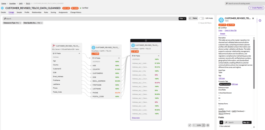Click the fit-to-screen icon near zoom controls
265x130 pixels.
tap(190, 125)
